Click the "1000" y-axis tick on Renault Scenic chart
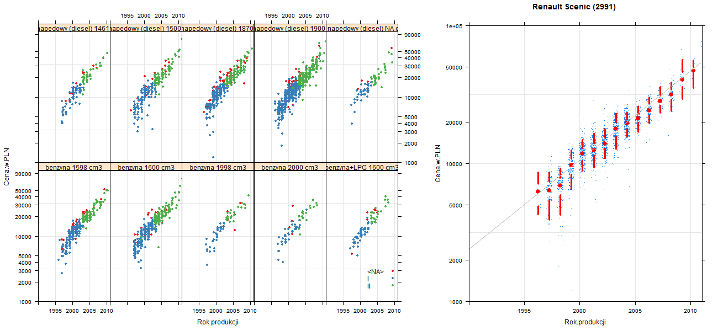Image resolution: width=718 pixels, height=331 pixels. (456, 302)
